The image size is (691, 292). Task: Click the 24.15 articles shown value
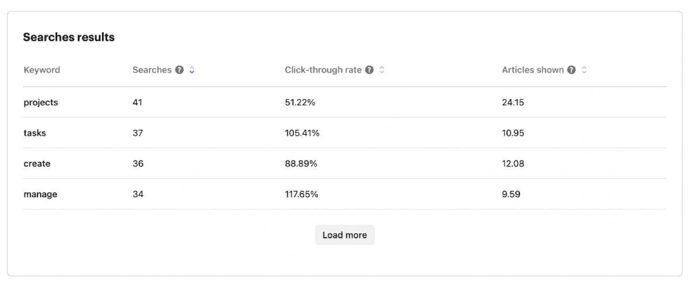click(513, 102)
